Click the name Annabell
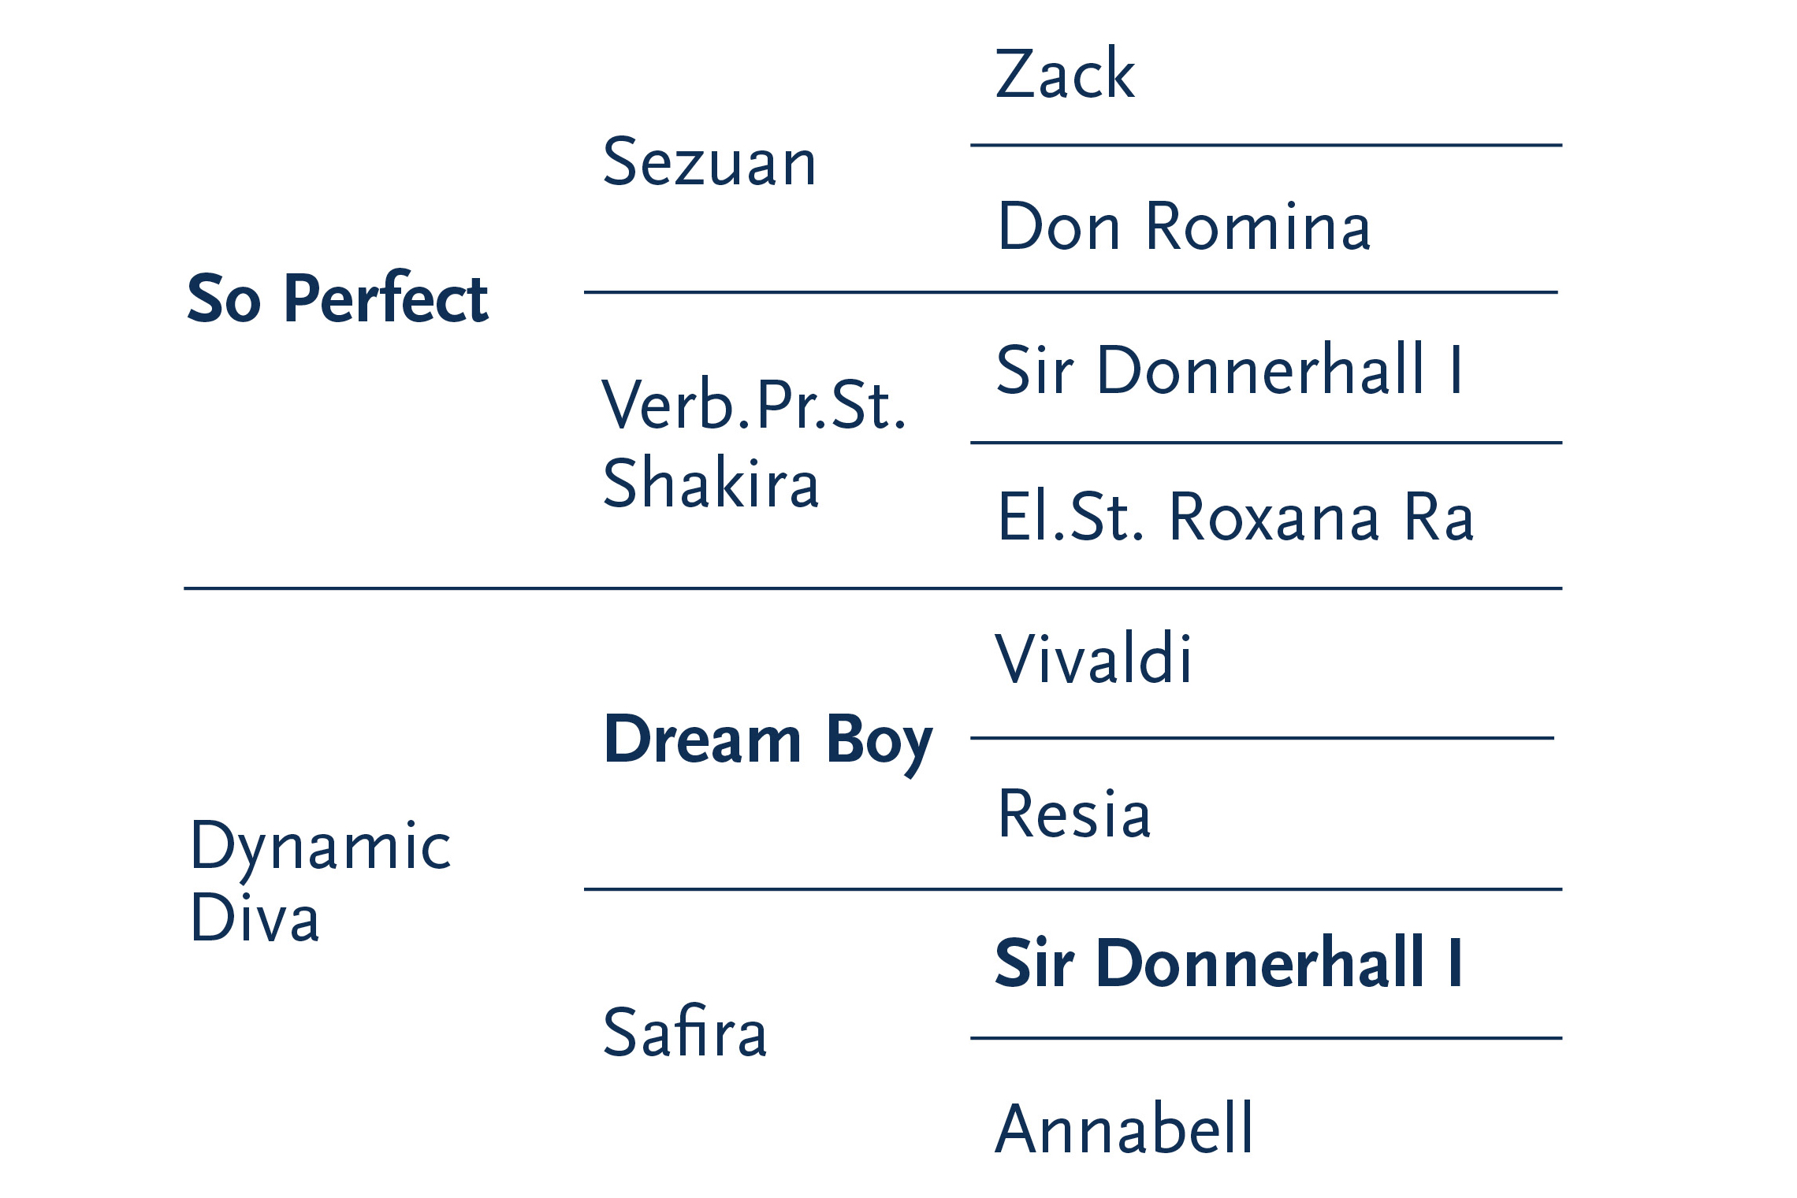Screen dimensions: 1797x1198 coord(1124,1129)
